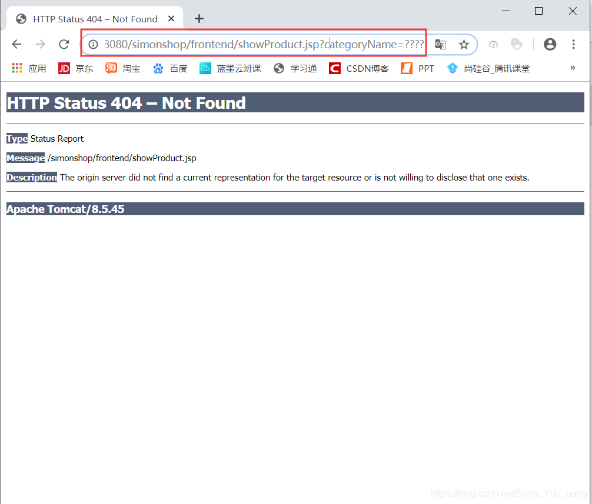Open the 学习通 bookmark

pyautogui.click(x=295, y=68)
